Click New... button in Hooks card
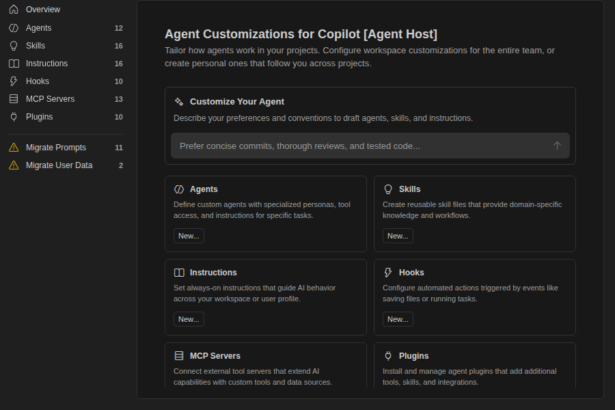 pos(398,319)
